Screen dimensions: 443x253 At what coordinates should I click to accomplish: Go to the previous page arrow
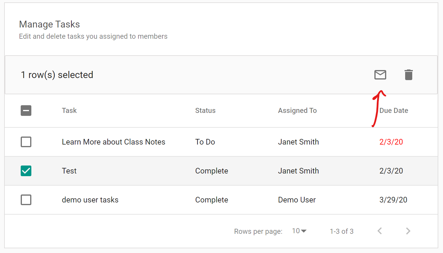[380, 231]
